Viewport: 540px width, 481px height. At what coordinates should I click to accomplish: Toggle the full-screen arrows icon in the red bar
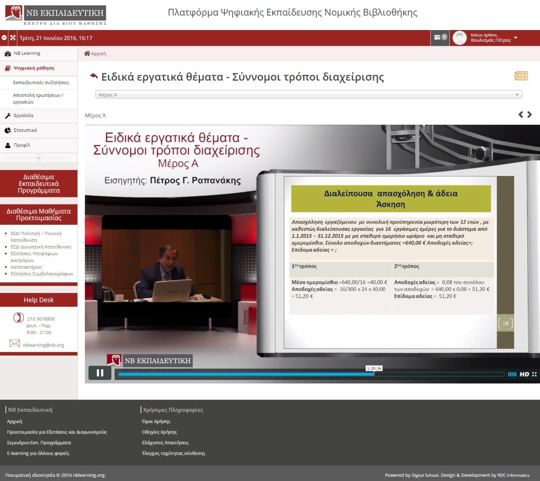pos(13,38)
